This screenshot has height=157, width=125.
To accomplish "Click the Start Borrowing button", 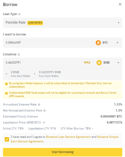I will tap(62, 152).
